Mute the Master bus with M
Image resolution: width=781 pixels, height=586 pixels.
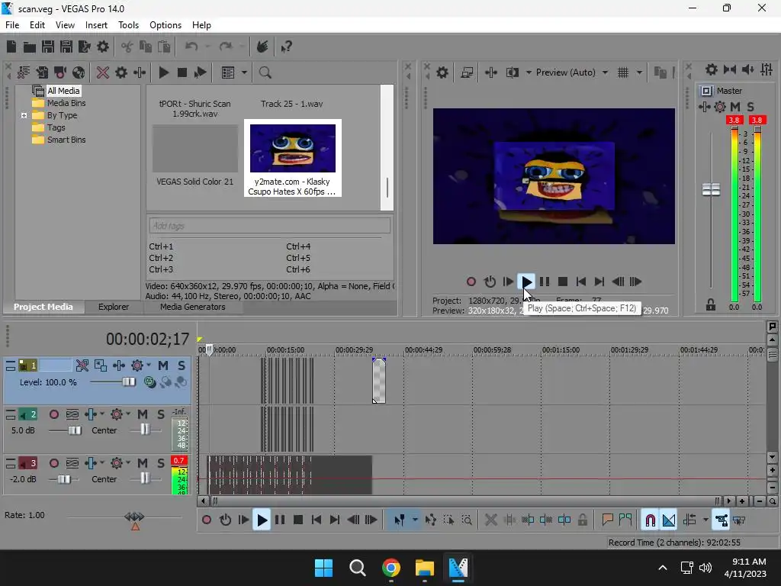pos(735,107)
